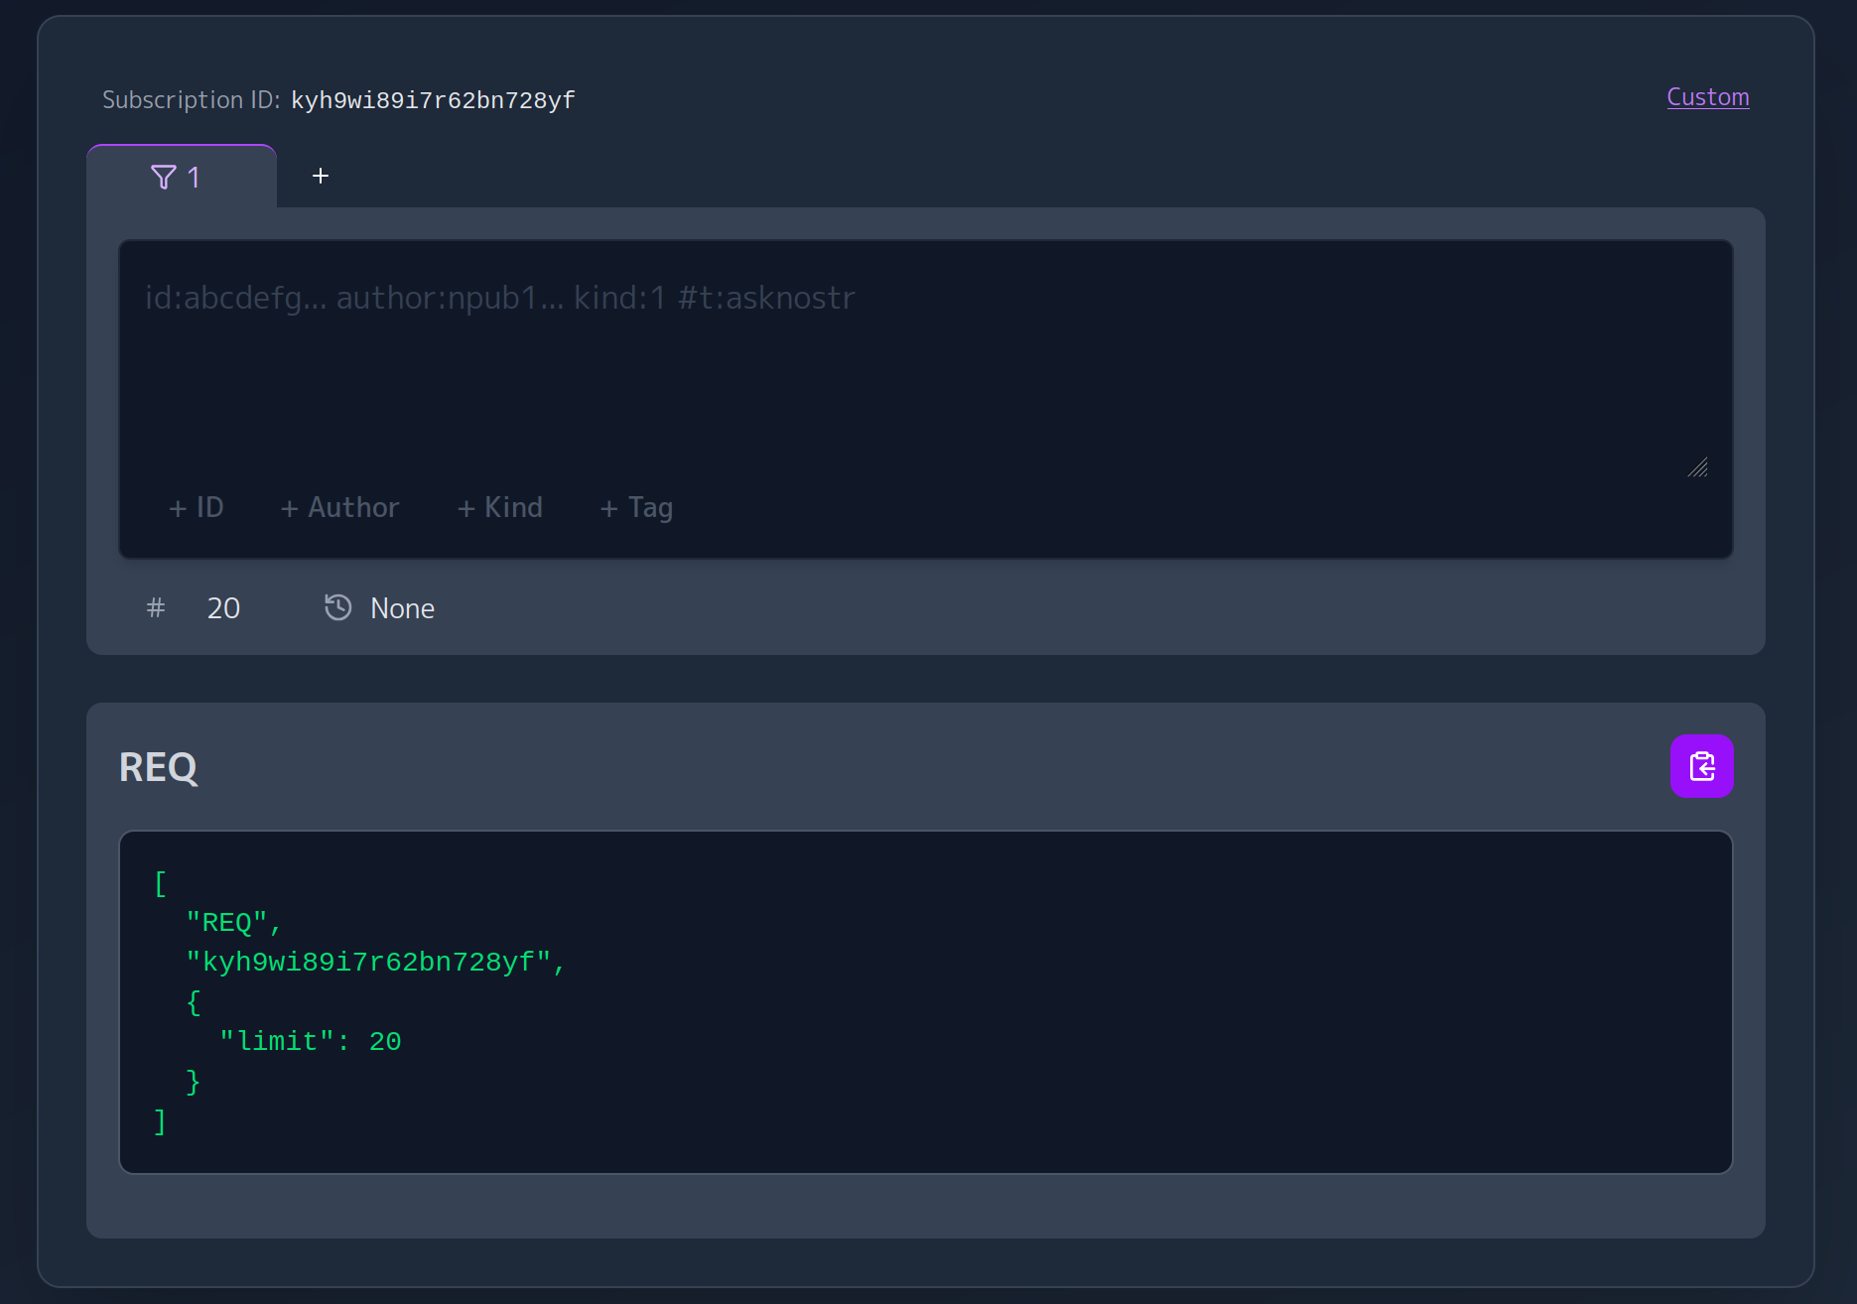Click the limit value 20 field
The width and height of the screenshot is (1857, 1304).
(x=224, y=608)
